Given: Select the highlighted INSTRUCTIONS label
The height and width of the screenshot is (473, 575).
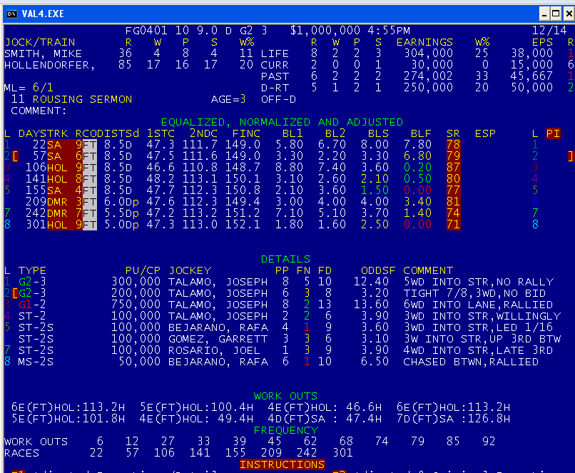Looking at the screenshot, I should [282, 464].
